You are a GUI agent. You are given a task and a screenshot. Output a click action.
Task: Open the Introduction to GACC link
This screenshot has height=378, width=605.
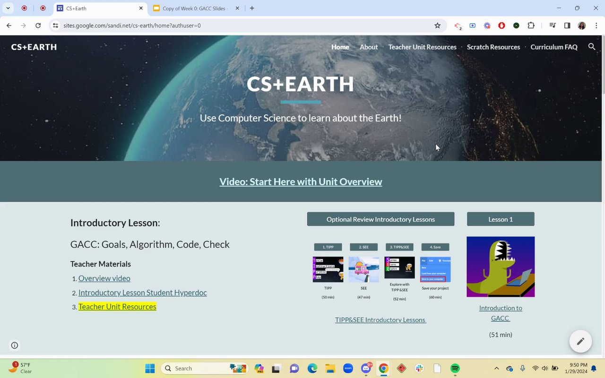tap(501, 313)
